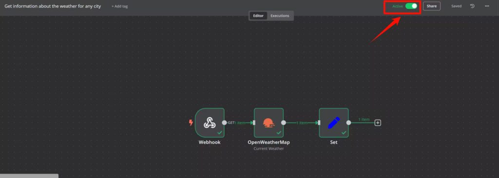Click the 'Saved' status text
This screenshot has width=499, height=178.
(456, 6)
